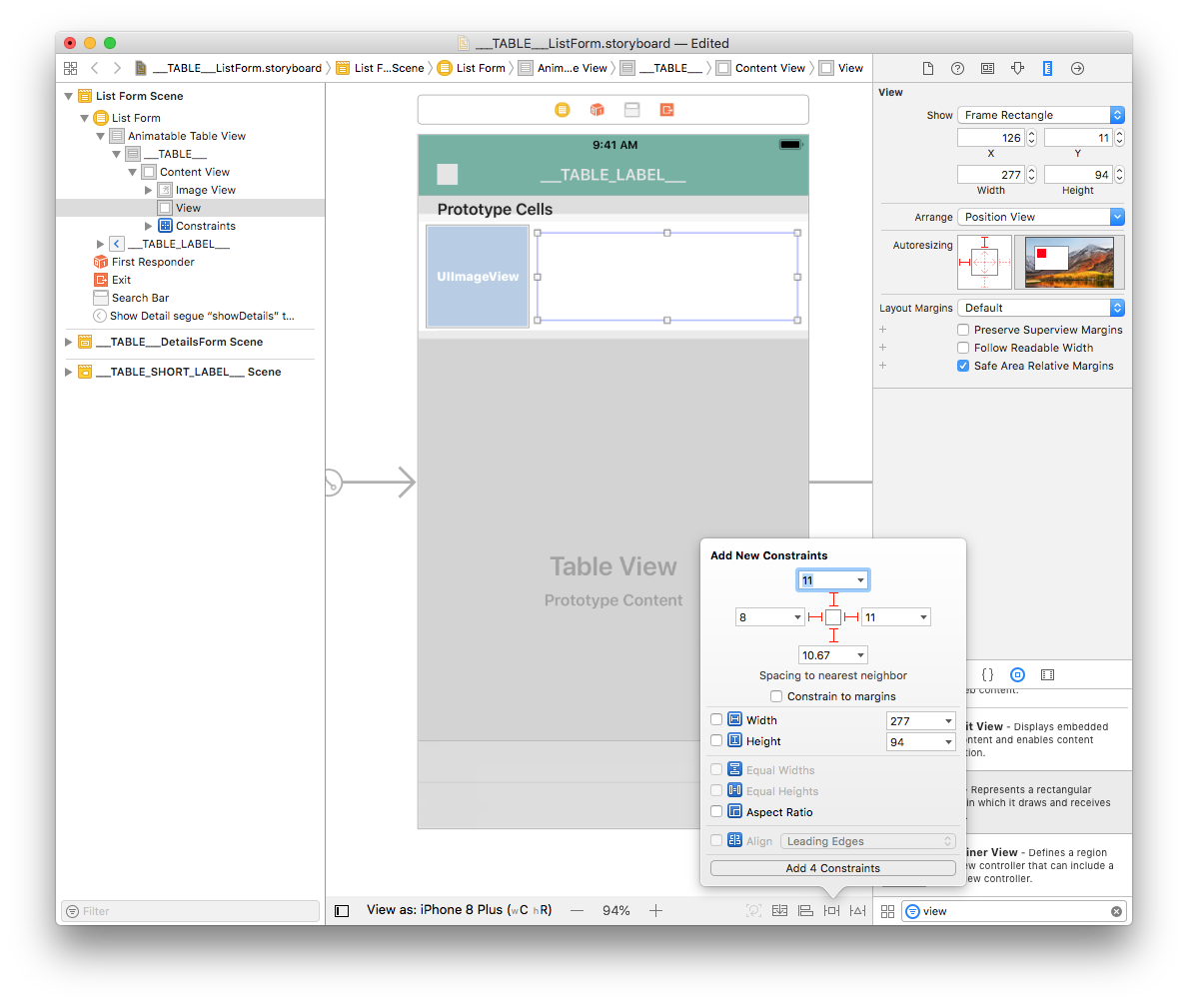Toggle Constrain to margins checkbox
1188x1005 pixels.
click(775, 696)
